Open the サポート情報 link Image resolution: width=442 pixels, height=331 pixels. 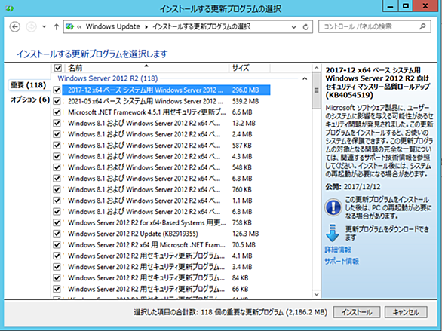pyautogui.click(x=342, y=261)
